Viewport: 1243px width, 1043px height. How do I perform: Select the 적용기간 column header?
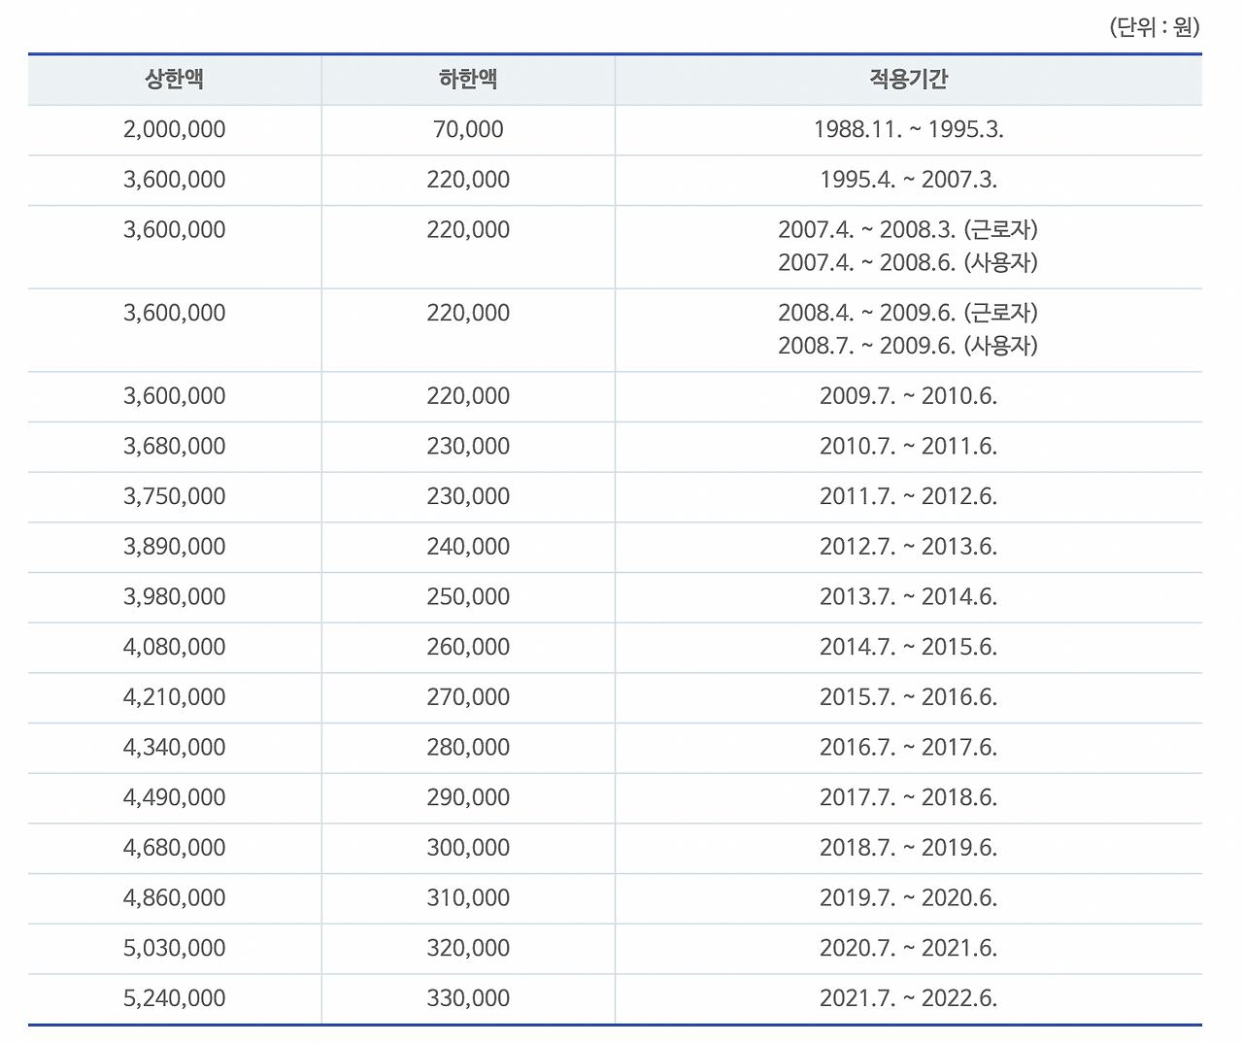907,81
